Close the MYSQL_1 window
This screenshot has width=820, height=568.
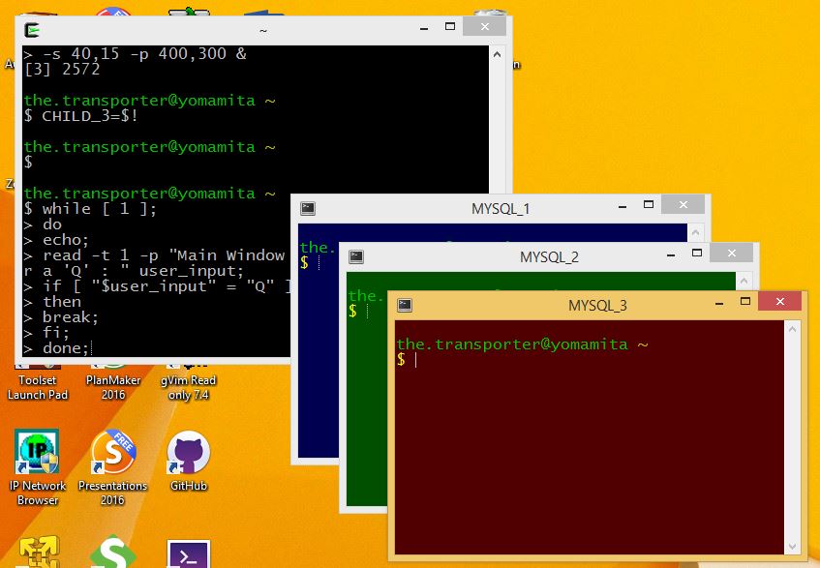click(x=683, y=205)
